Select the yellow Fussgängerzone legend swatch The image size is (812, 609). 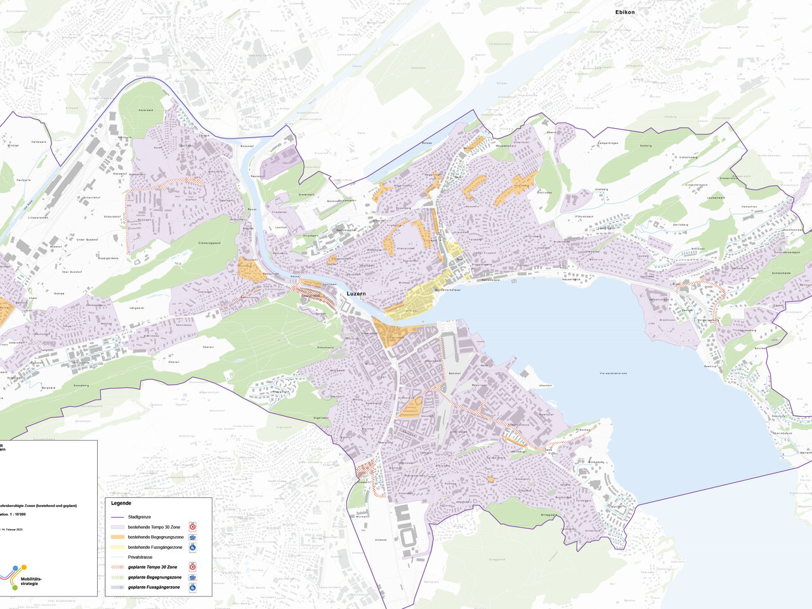coord(117,547)
